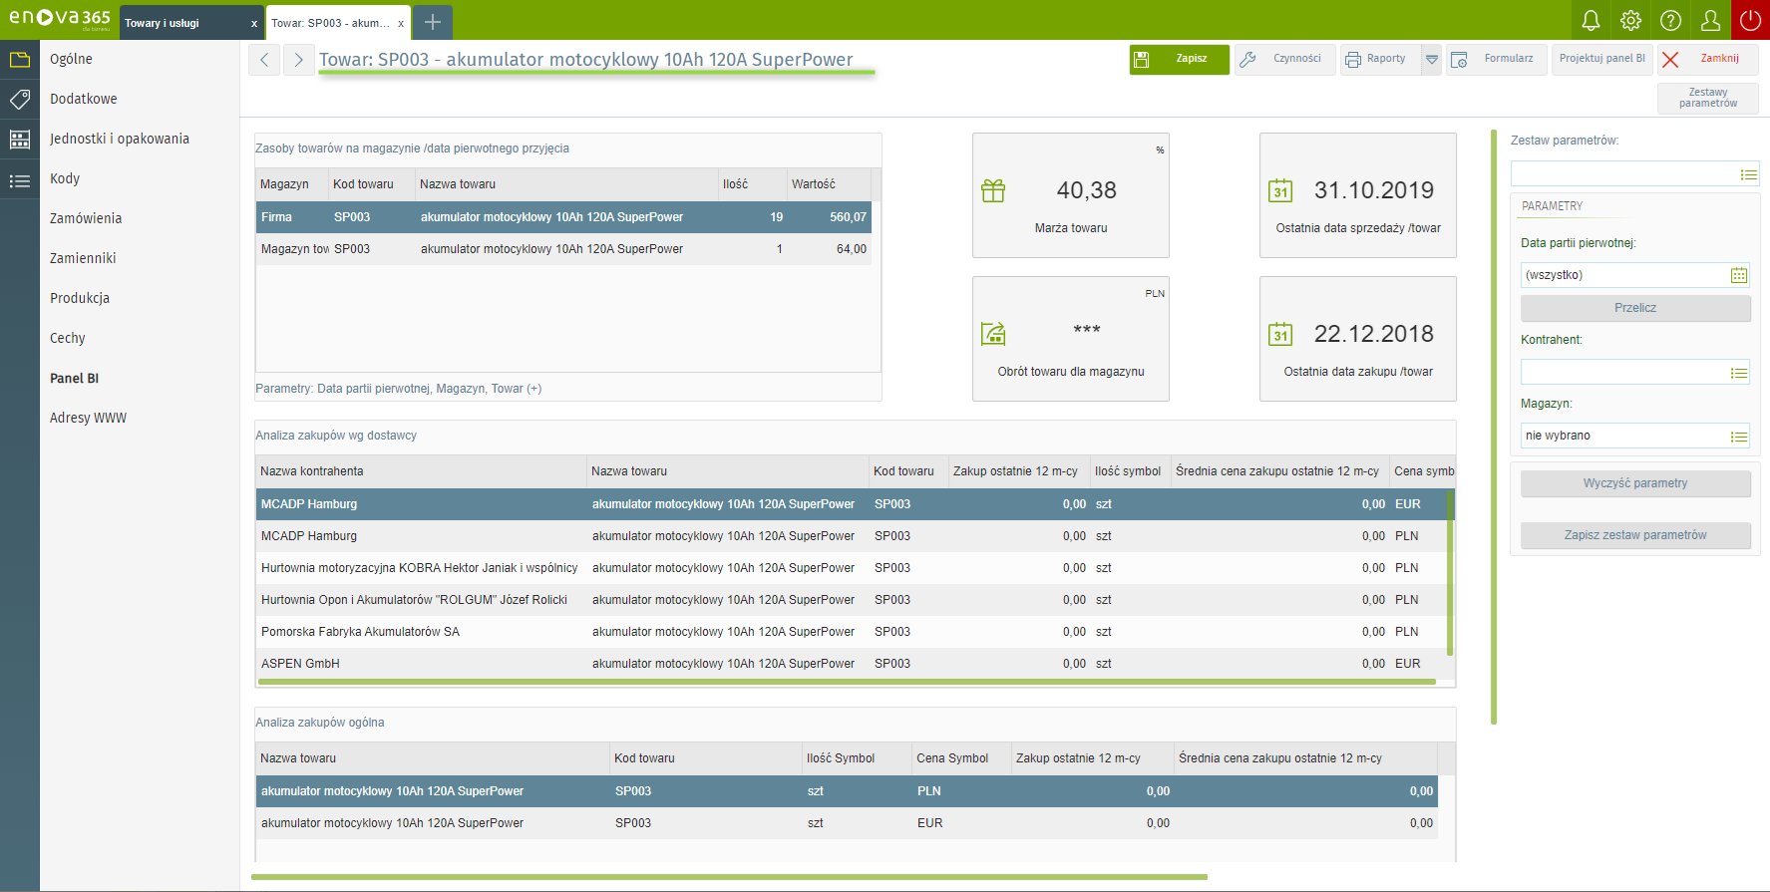The height and width of the screenshot is (892, 1770).
Task: Add a new tab with plus button
Action: point(433,22)
